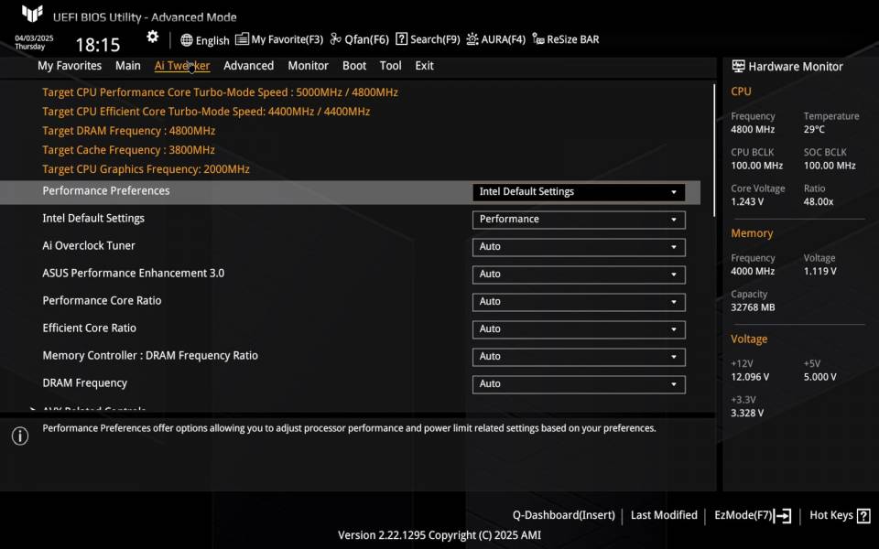879x549 pixels.
Task: Switch to the Main tab
Action: pos(128,66)
